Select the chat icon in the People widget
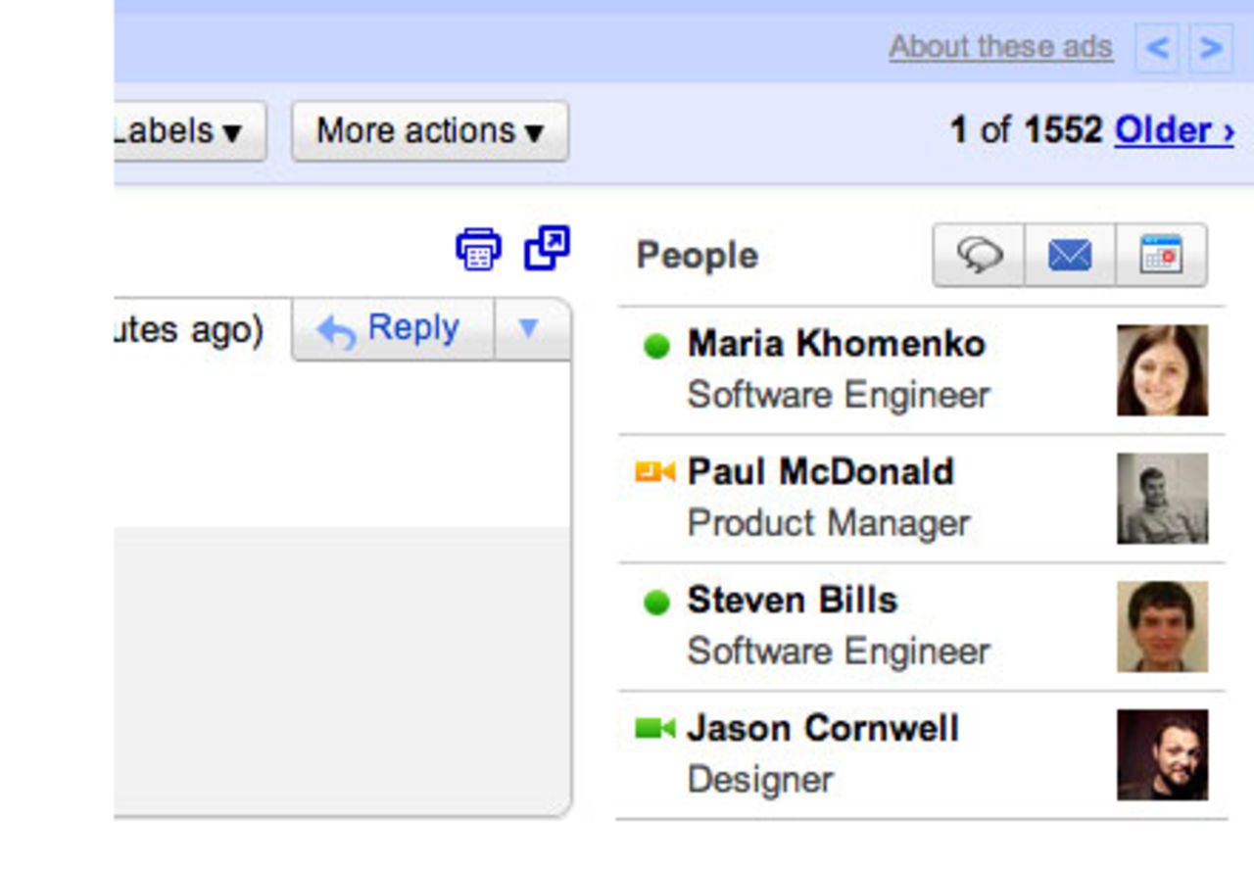Image resolution: width=1254 pixels, height=869 pixels. coord(981,256)
